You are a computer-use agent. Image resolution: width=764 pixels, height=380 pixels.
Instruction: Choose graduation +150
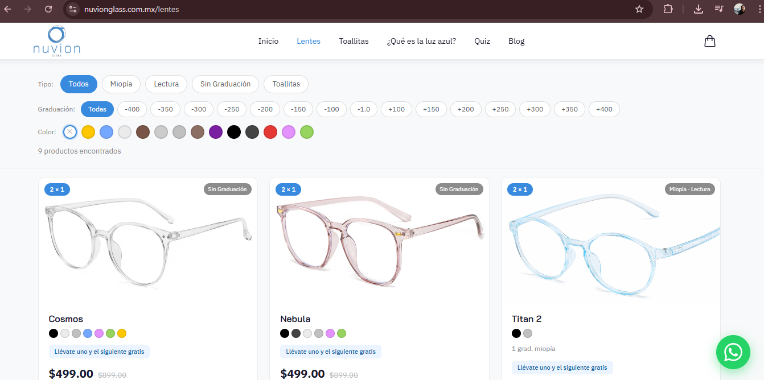coord(431,109)
